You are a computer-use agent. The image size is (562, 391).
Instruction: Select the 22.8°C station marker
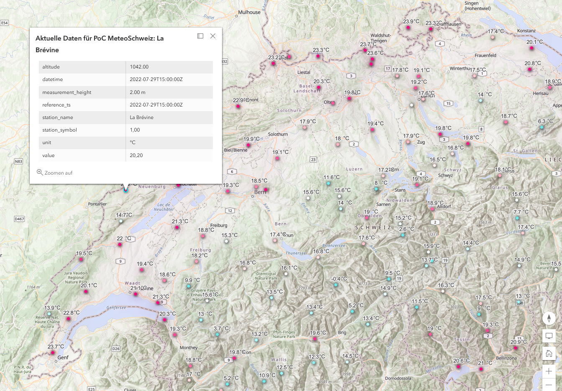[69, 319]
